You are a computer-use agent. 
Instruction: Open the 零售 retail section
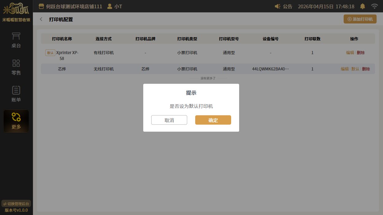click(16, 67)
